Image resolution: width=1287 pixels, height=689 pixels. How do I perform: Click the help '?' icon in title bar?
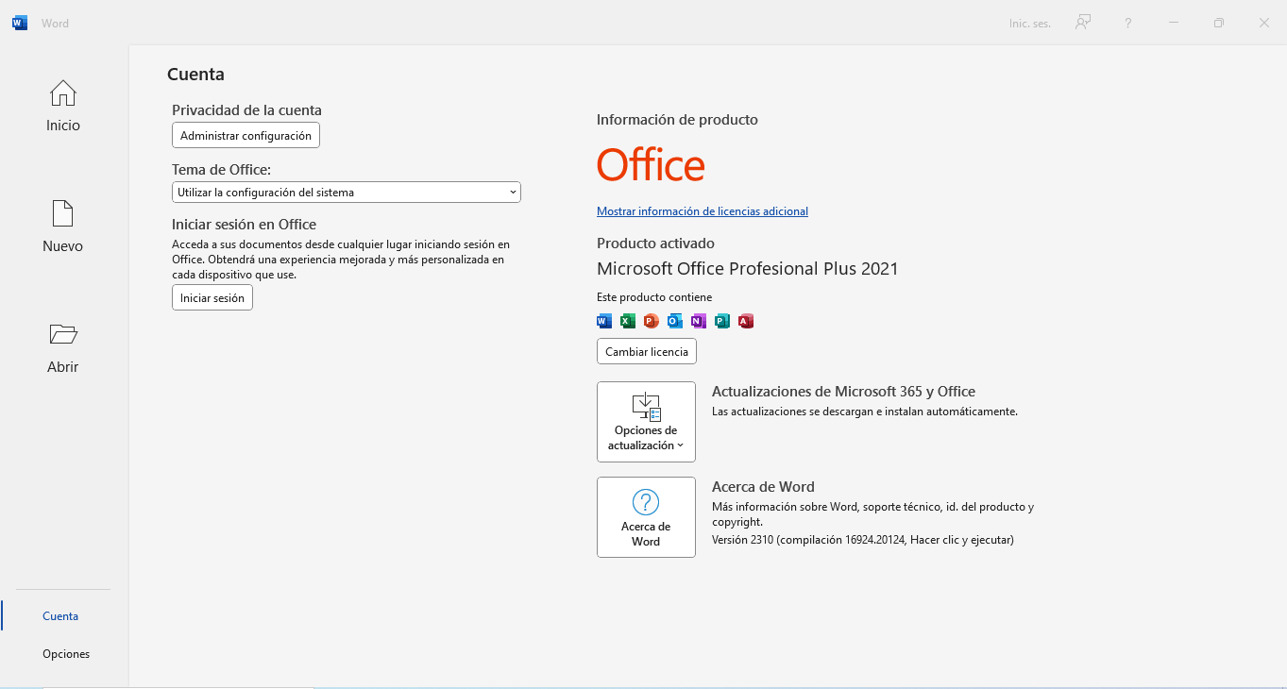(1127, 22)
